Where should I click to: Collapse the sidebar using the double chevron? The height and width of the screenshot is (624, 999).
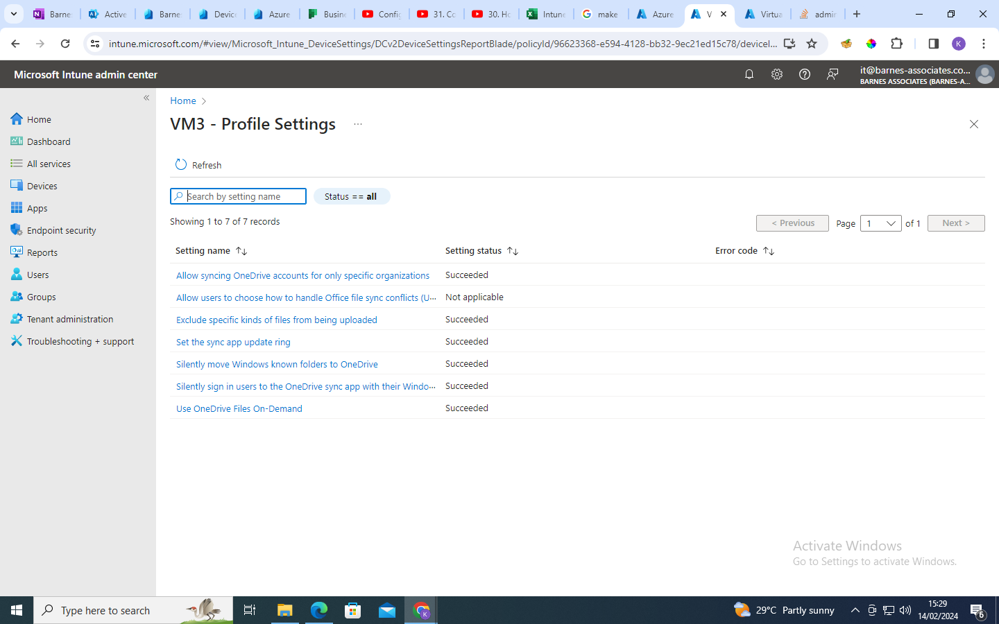pos(146,98)
